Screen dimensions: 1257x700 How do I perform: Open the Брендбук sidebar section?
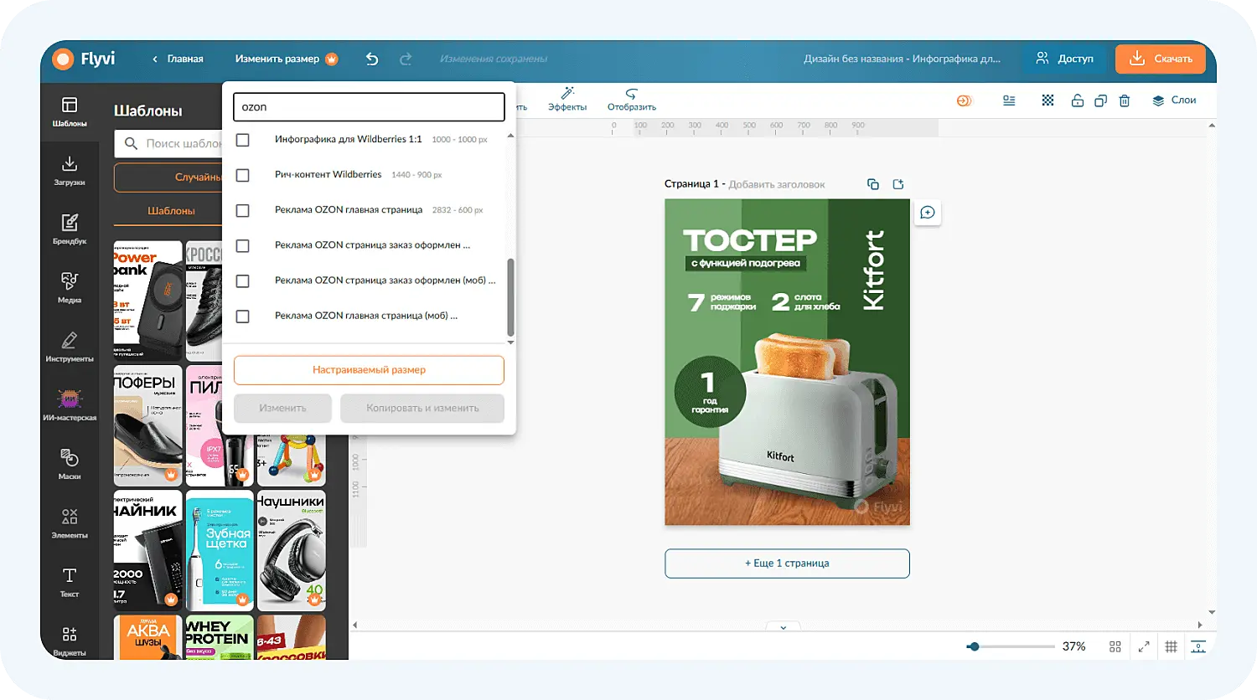coord(70,229)
